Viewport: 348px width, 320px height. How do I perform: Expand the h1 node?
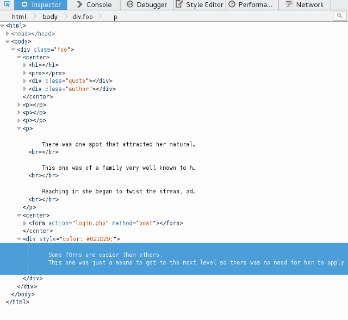pyautogui.click(x=24, y=65)
